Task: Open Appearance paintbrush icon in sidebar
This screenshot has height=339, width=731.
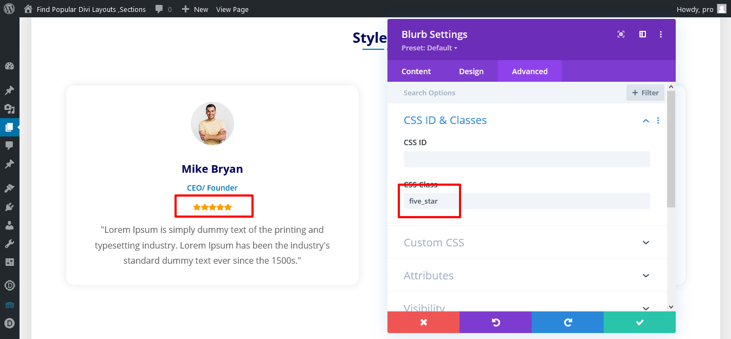Action: pyautogui.click(x=9, y=188)
